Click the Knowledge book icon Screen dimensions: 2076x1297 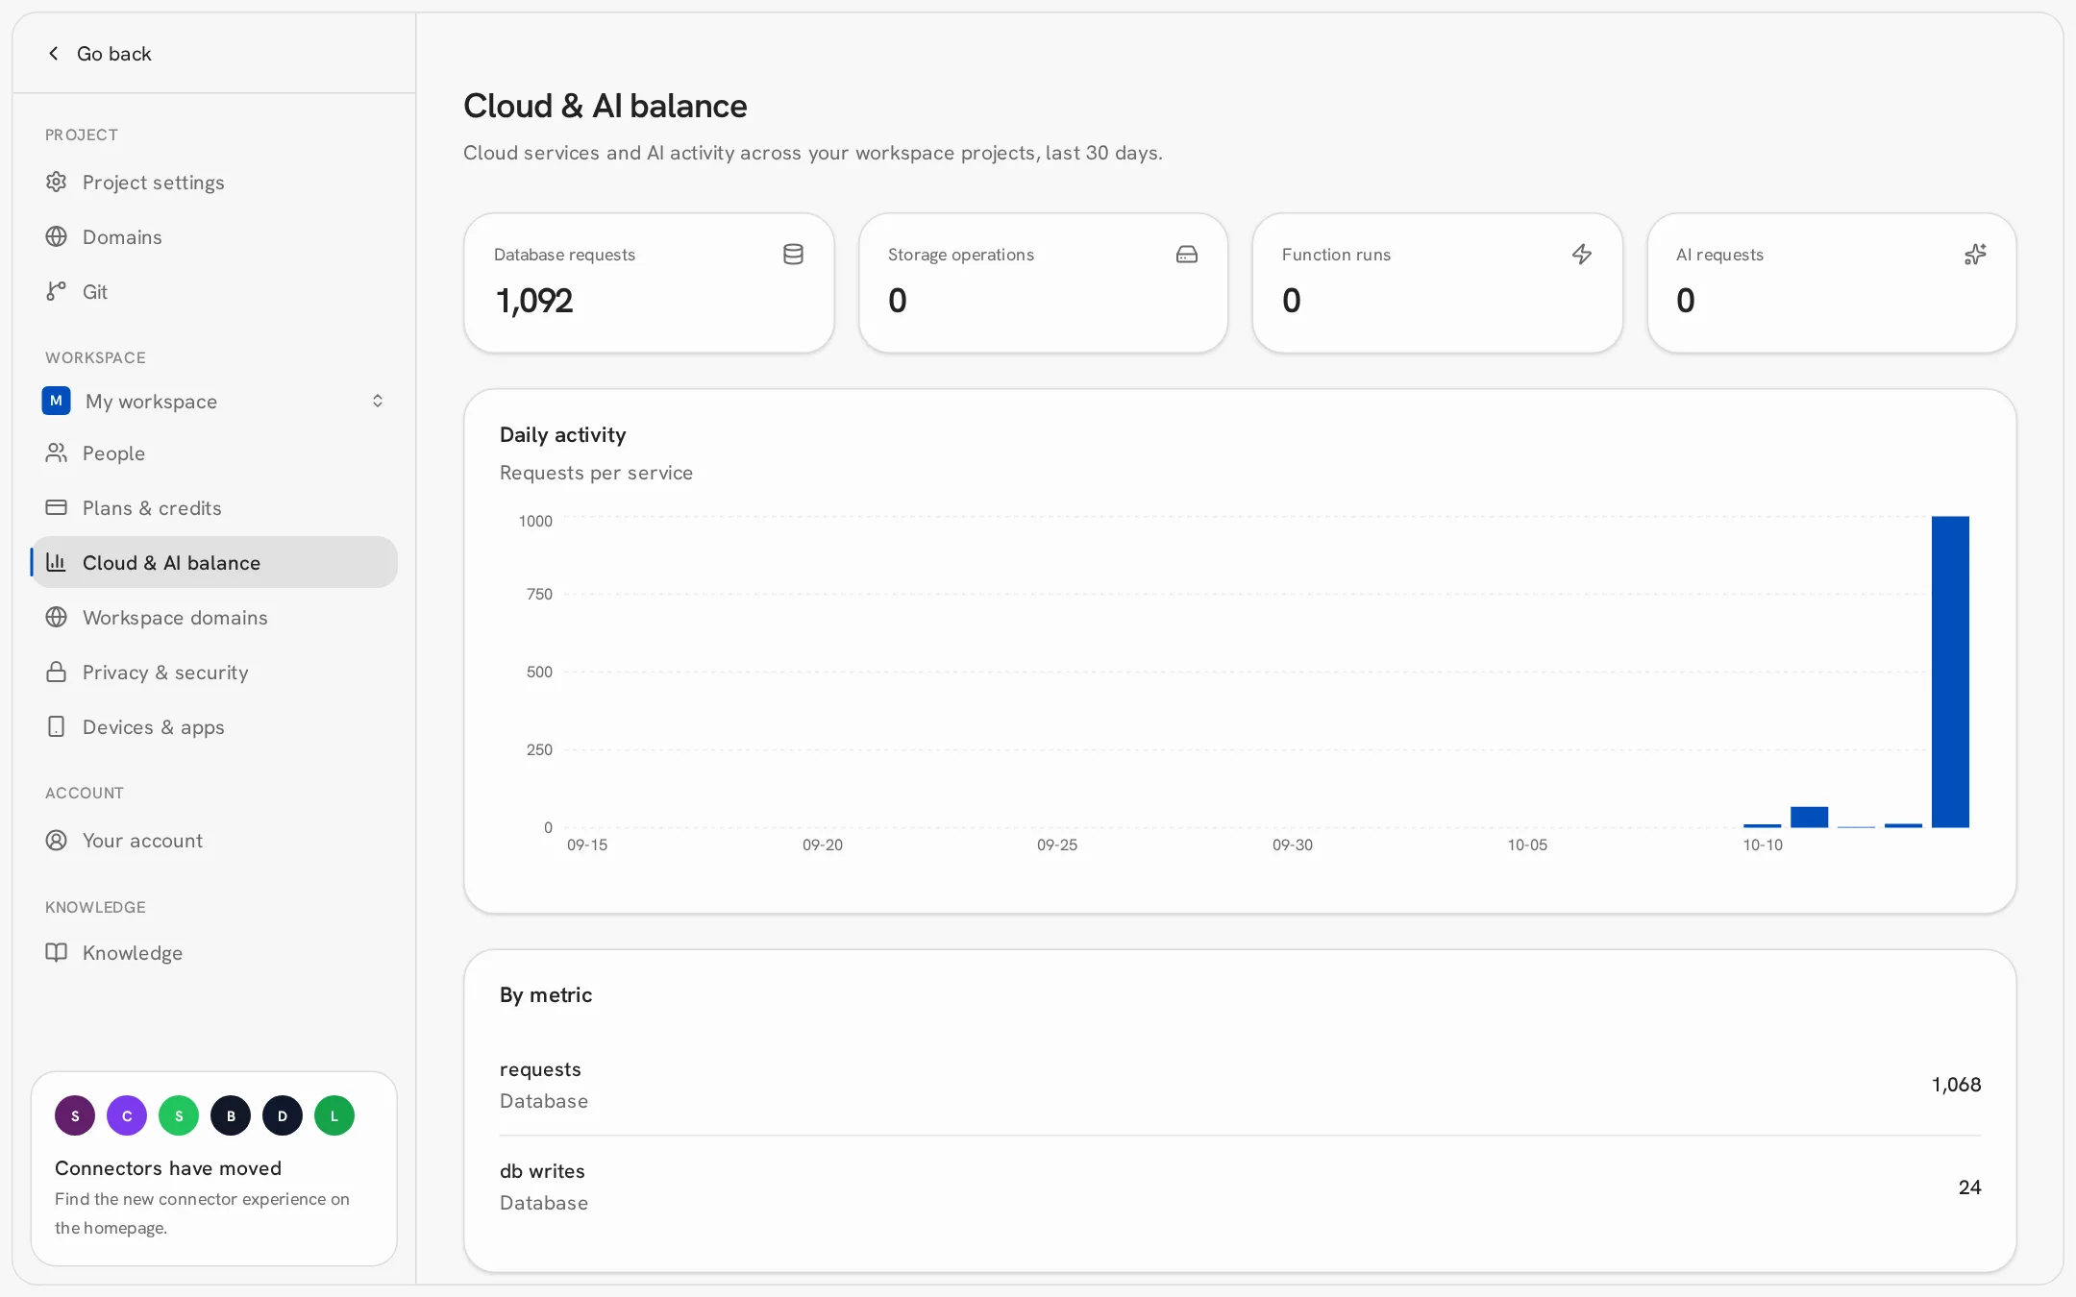(57, 952)
